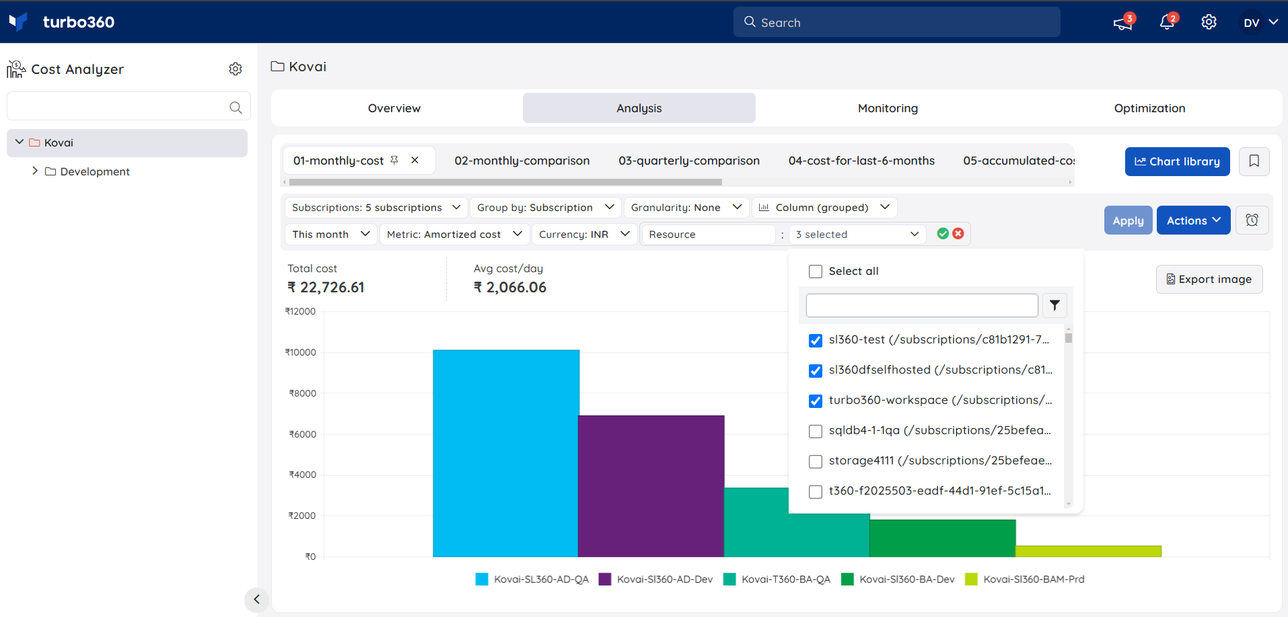Uncheck the turbo360-workspace resource checkbox

816,401
